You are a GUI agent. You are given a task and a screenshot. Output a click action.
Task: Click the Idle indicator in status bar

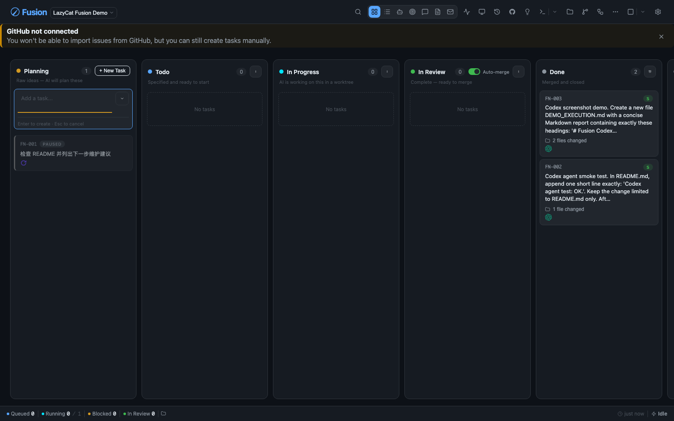(x=659, y=414)
